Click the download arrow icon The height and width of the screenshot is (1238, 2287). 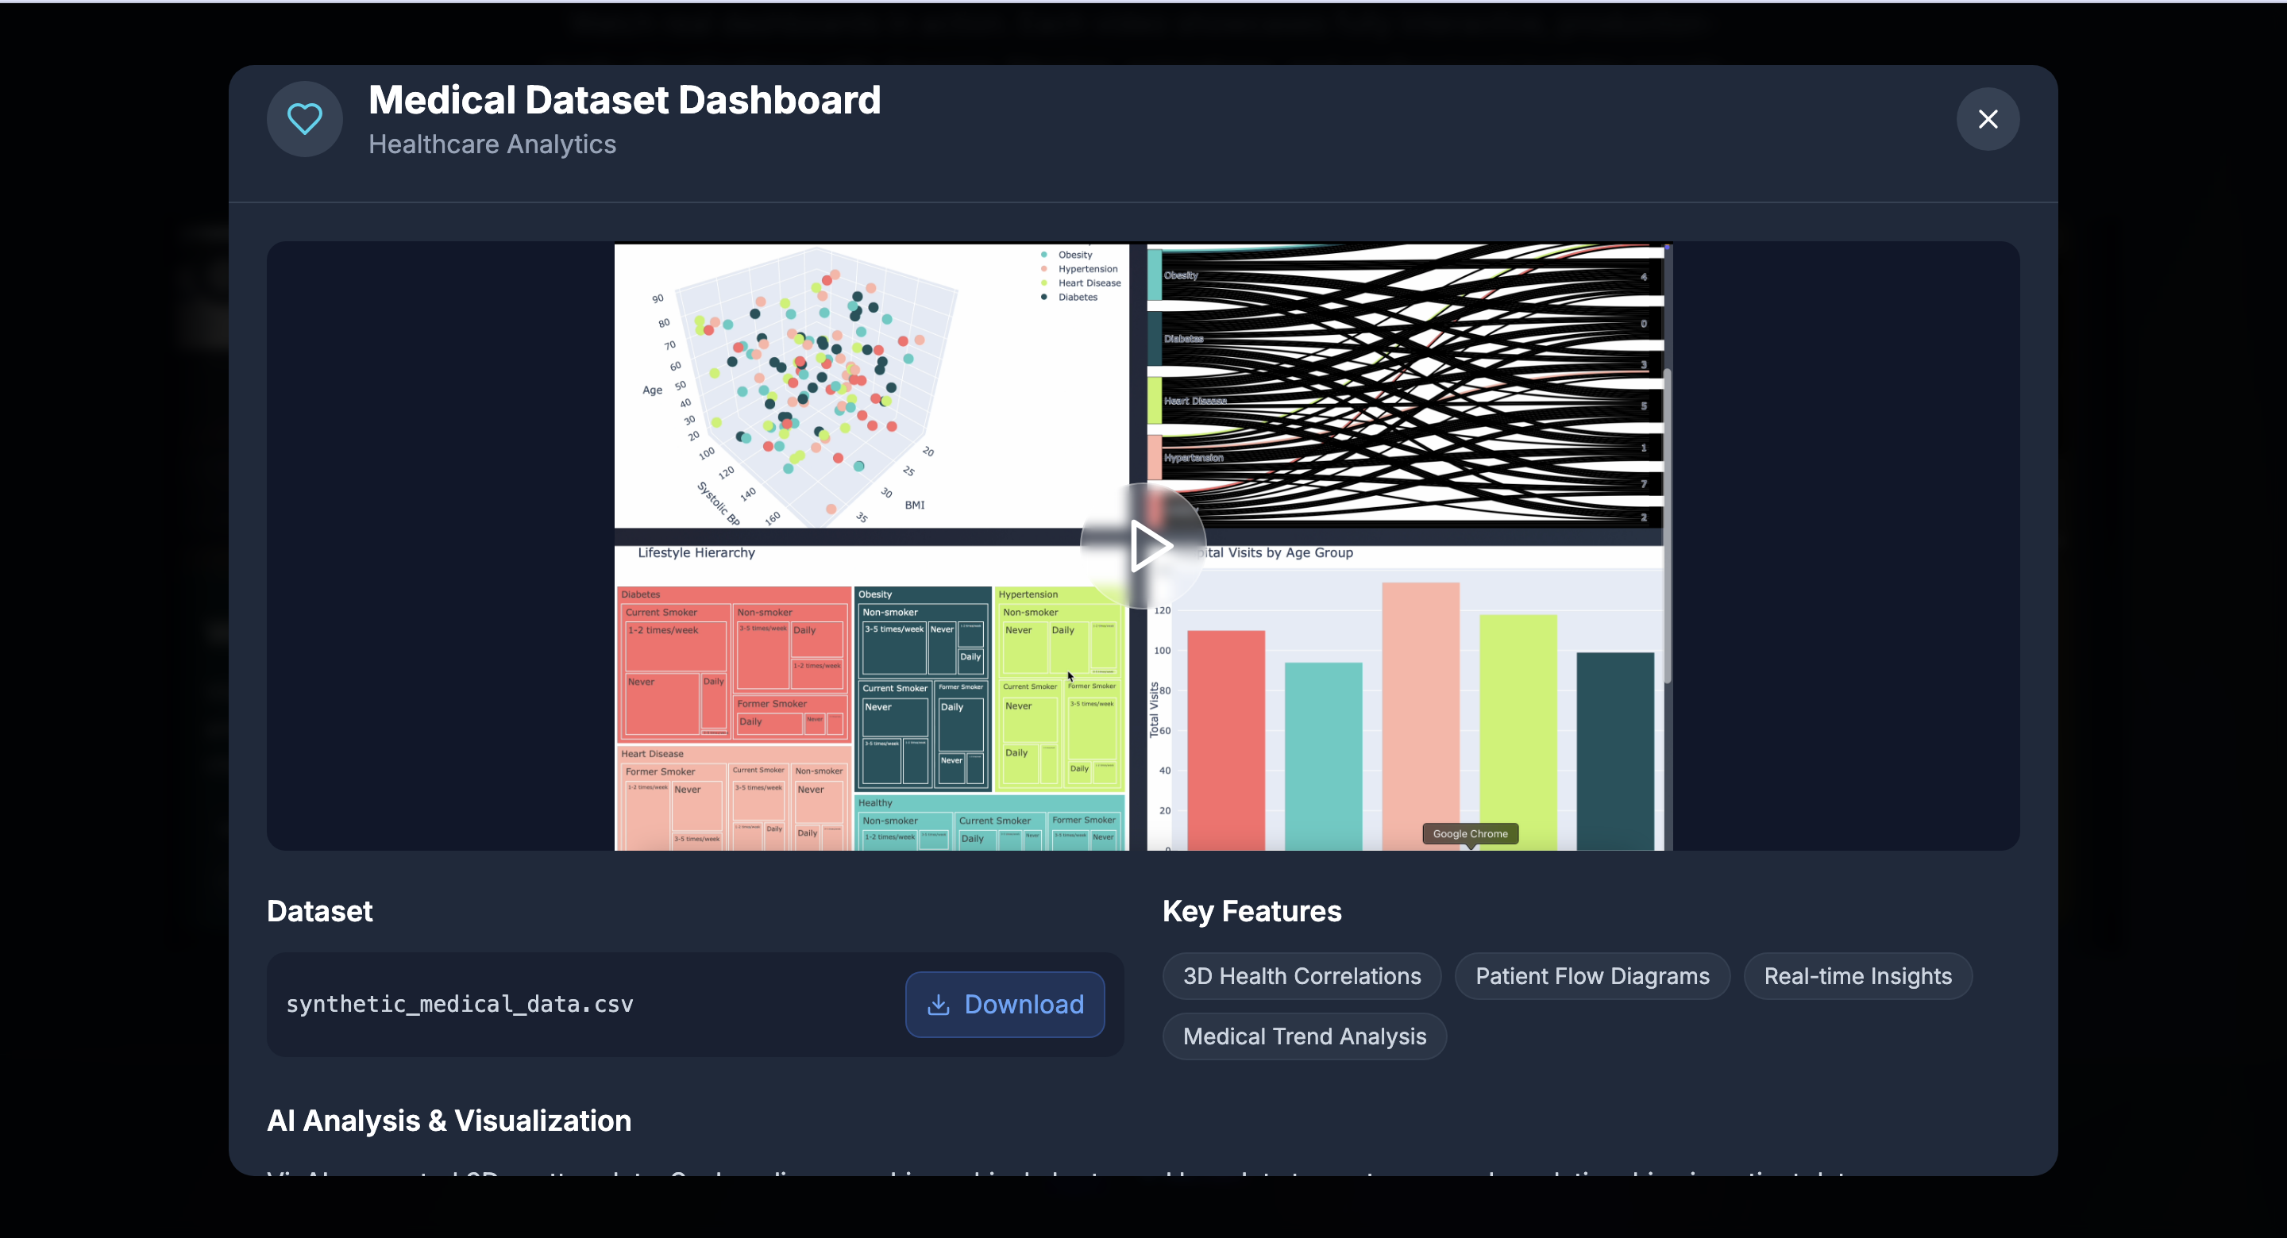tap(938, 1004)
